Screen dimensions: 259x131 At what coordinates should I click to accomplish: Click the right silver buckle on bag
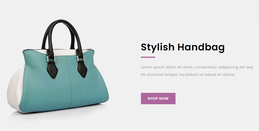point(81,59)
